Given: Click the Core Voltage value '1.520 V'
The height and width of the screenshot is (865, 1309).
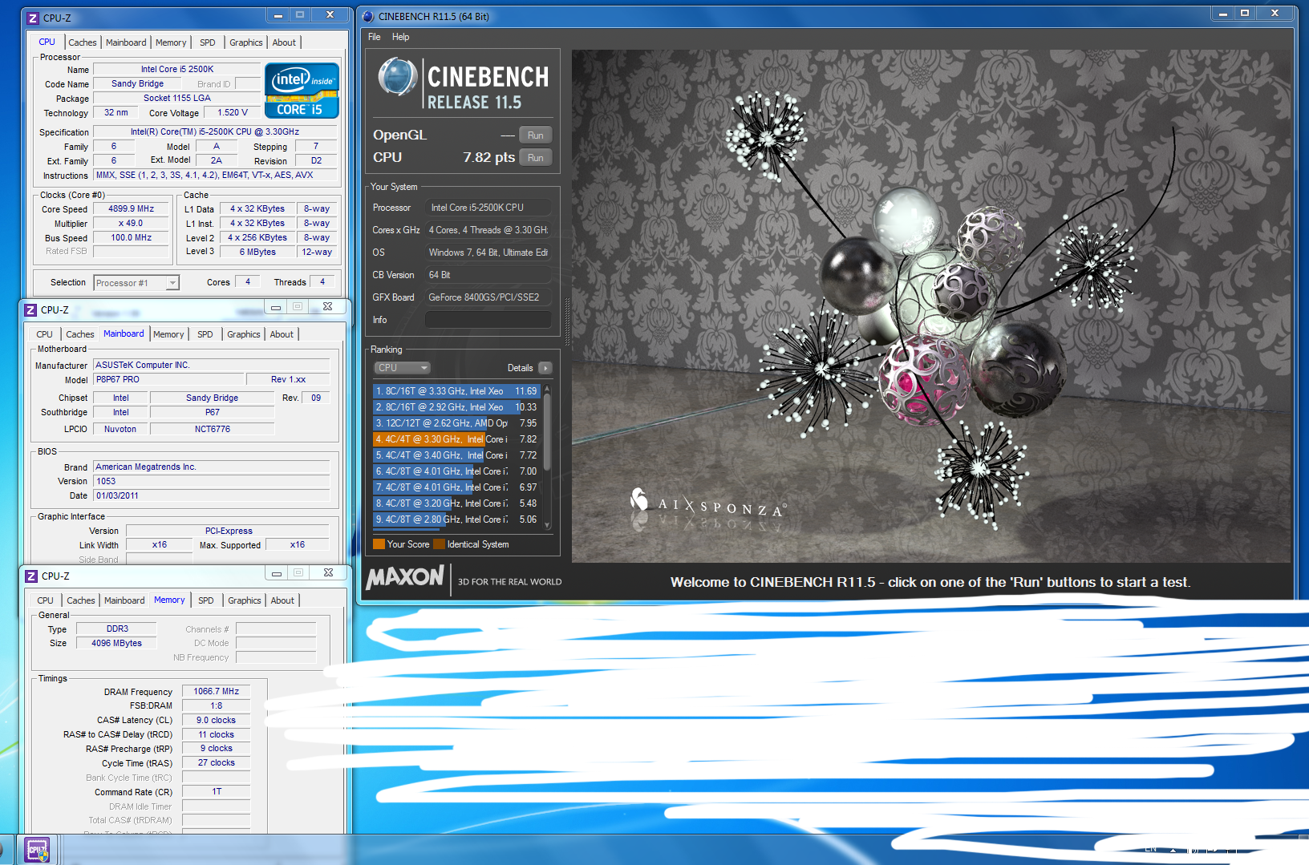Looking at the screenshot, I should click(233, 112).
